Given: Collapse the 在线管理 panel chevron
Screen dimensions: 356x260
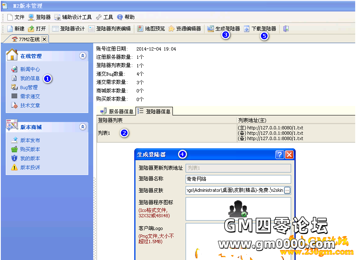Looking at the screenshot, I should pyautogui.click(x=83, y=55).
